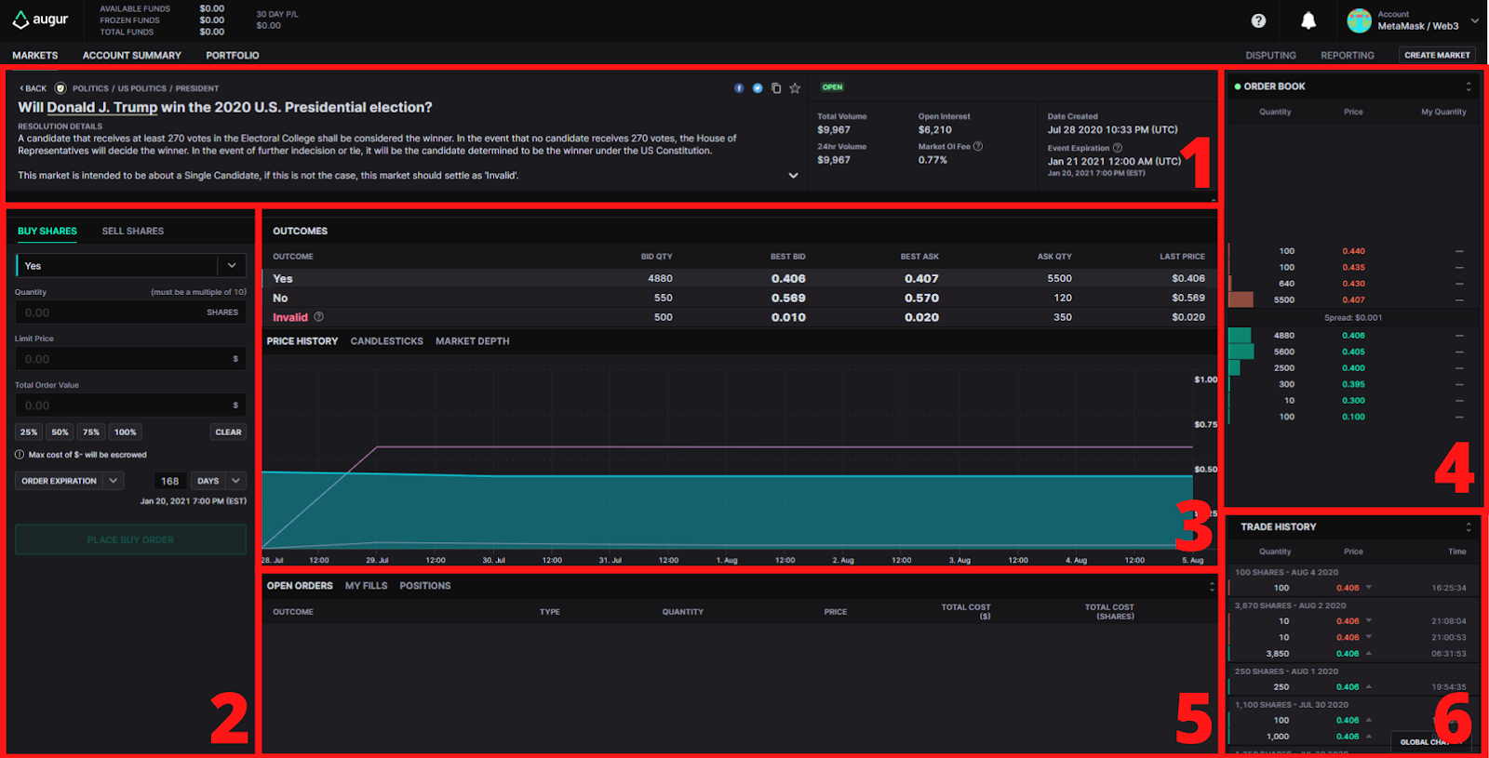Click the verified template shield icon
This screenshot has width=1489, height=758.
click(x=60, y=88)
